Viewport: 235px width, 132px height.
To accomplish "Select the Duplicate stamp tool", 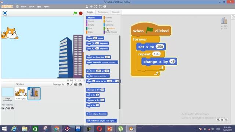I will pos(87,7).
